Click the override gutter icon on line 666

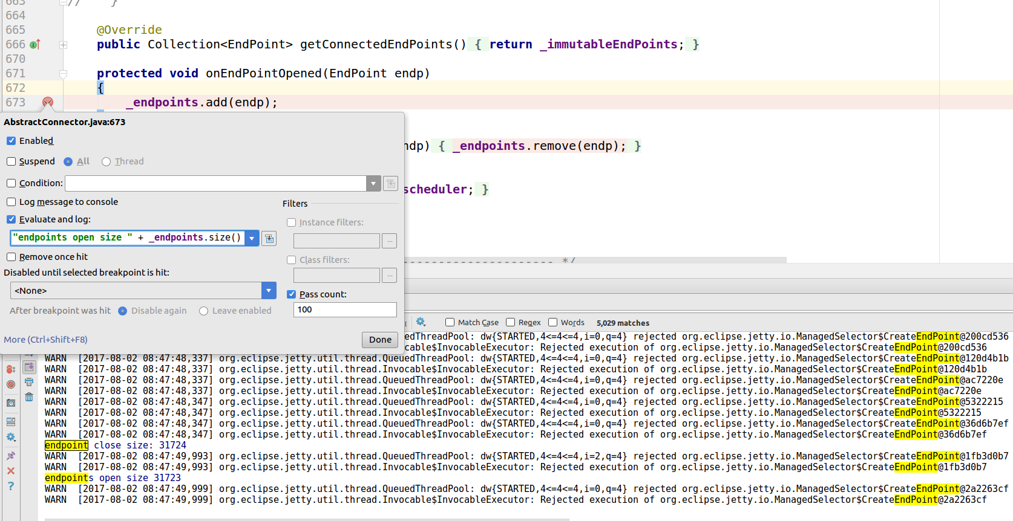click(x=35, y=44)
